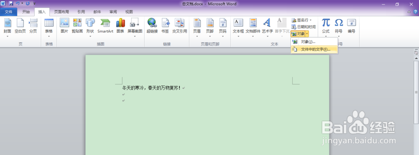Switch to the Page Layout (页面布局) tab
This screenshot has width=419, height=155.
pyautogui.click(x=62, y=12)
